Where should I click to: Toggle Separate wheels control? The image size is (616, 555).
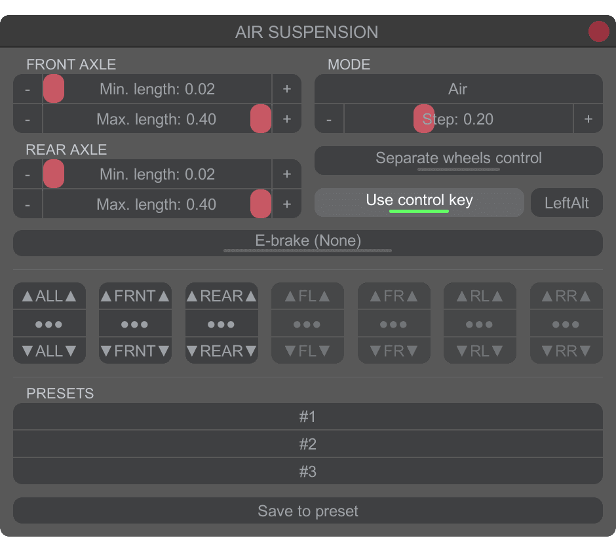(x=458, y=160)
